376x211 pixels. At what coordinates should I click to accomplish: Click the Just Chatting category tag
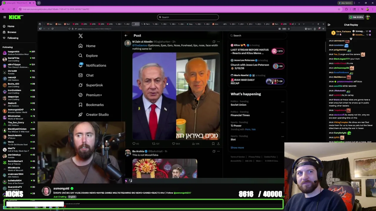point(60,197)
